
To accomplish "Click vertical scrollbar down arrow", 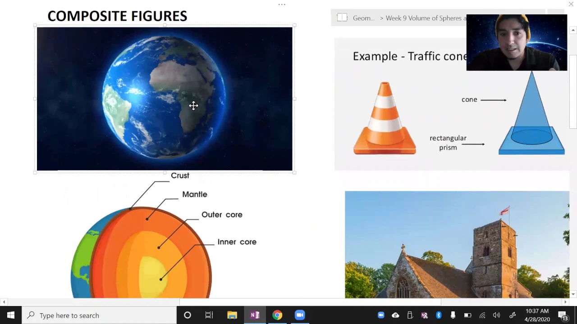I will click(573, 294).
